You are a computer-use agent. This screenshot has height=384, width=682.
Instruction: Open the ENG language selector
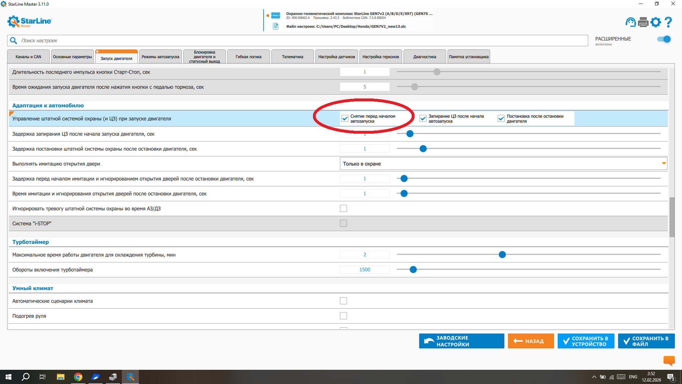coord(633,377)
